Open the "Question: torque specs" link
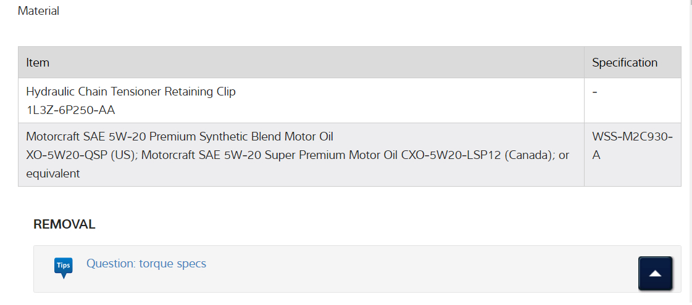This screenshot has height=305, width=692. click(x=146, y=264)
